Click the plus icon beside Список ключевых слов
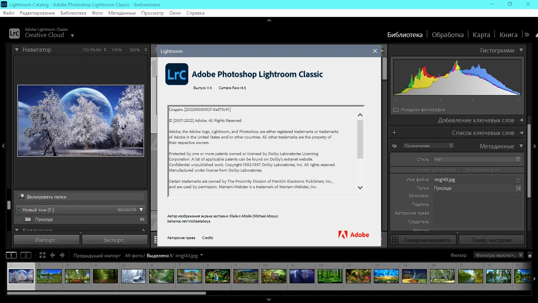The image size is (538, 303). click(x=394, y=133)
